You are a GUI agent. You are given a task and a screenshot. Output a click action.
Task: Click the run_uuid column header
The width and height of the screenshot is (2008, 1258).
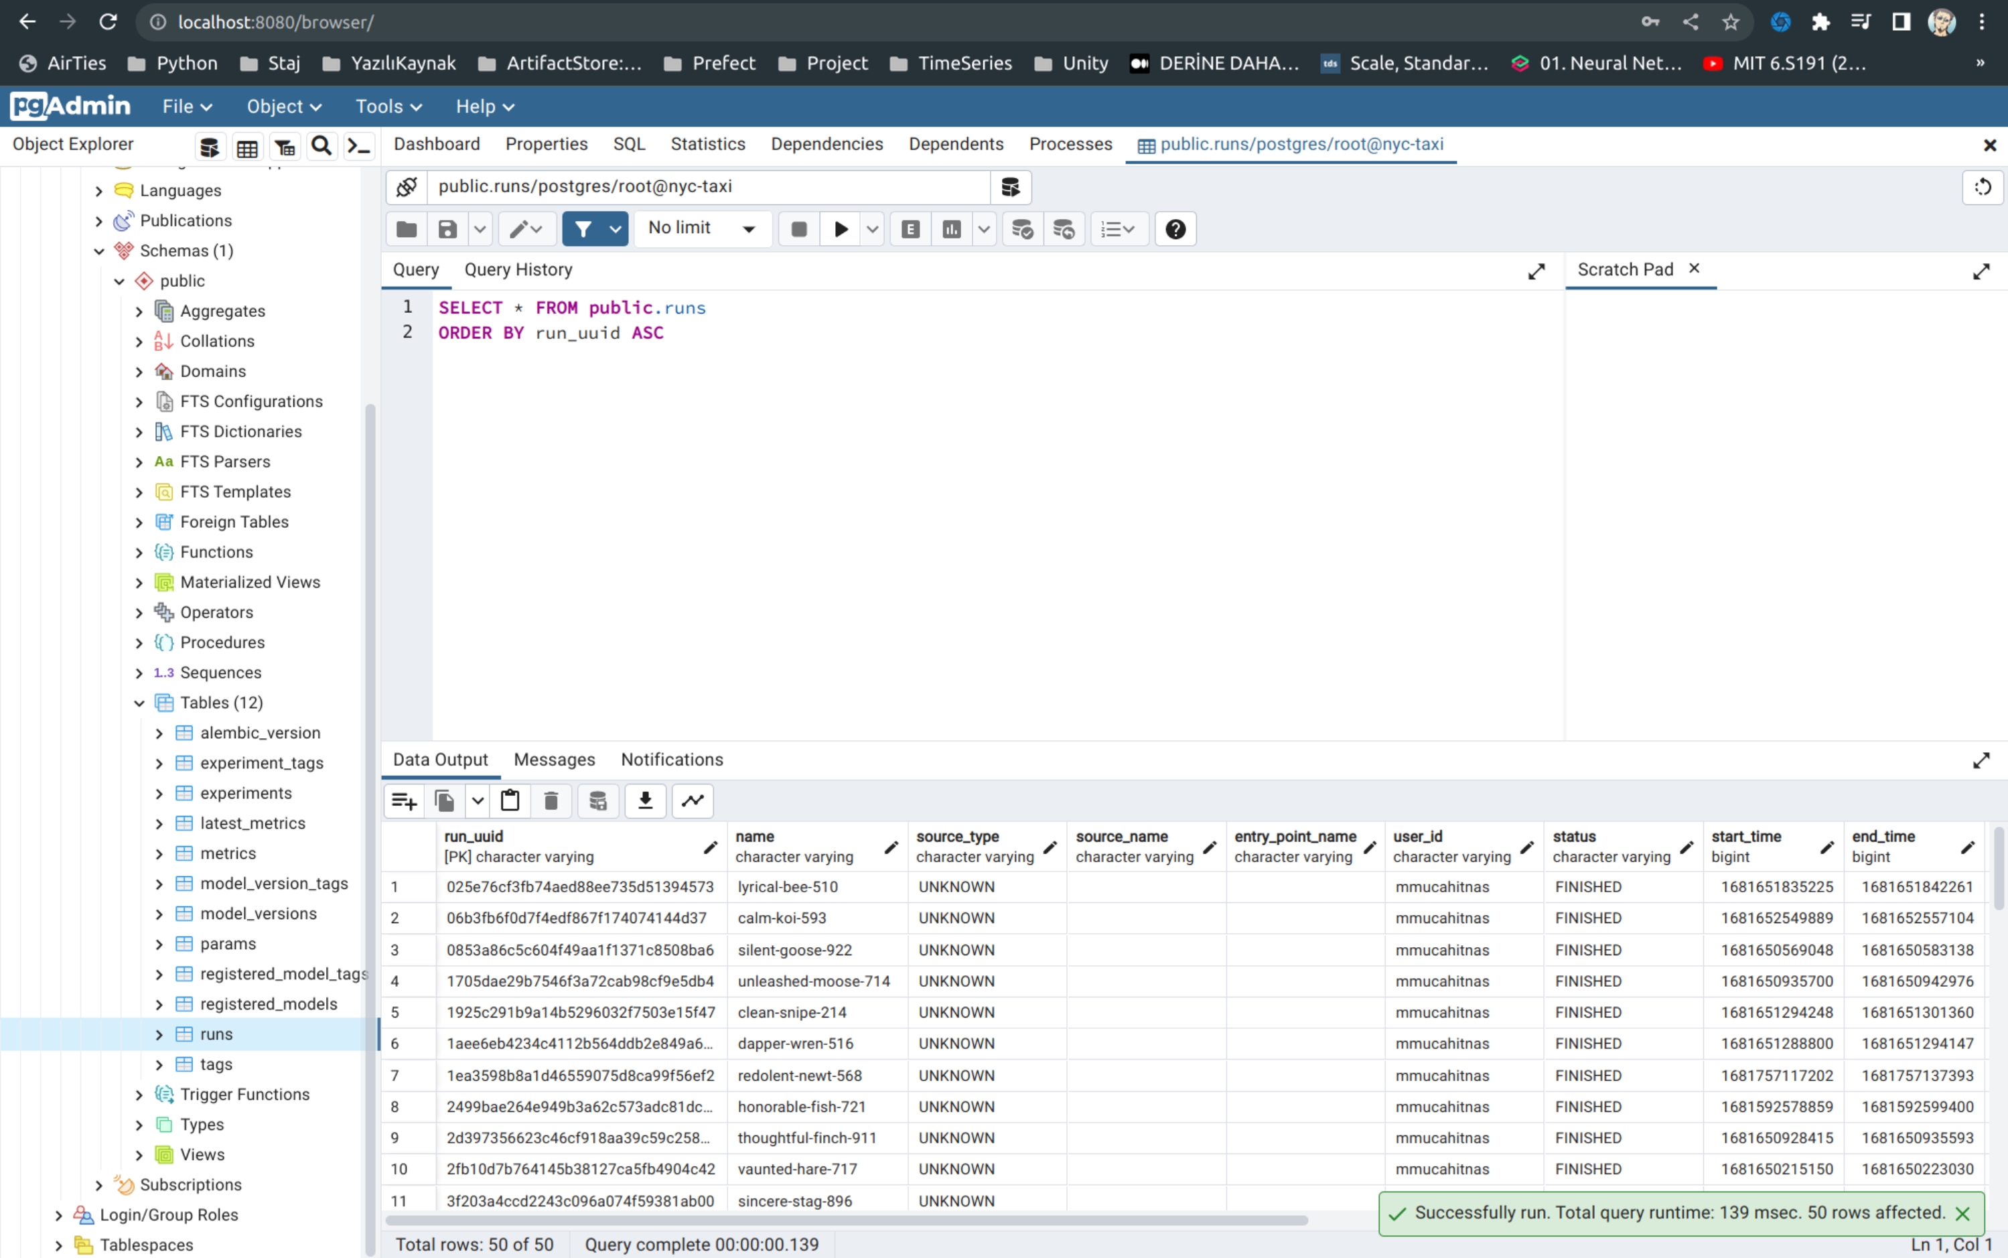[474, 836]
